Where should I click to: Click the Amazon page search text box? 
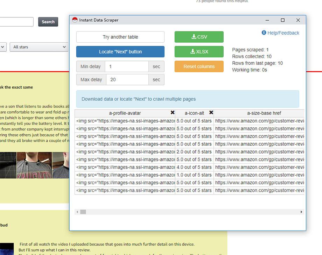tap(16, 22)
